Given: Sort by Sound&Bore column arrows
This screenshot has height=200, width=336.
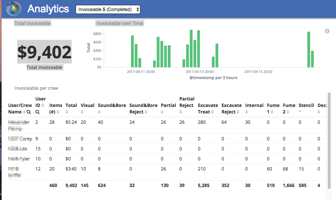Looking at the screenshot, I should click(x=99, y=112).
